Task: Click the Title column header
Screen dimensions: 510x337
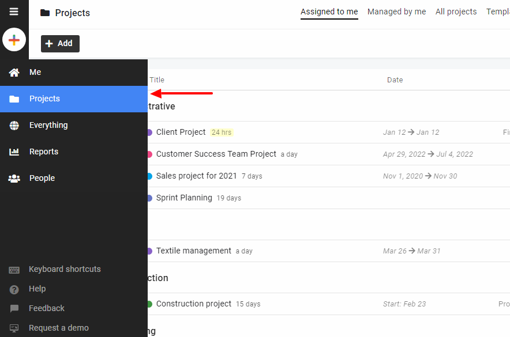Action: pos(157,80)
